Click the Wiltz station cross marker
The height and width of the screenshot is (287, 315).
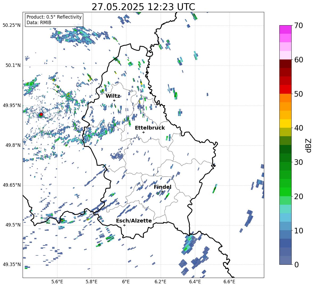[x=114, y=100]
